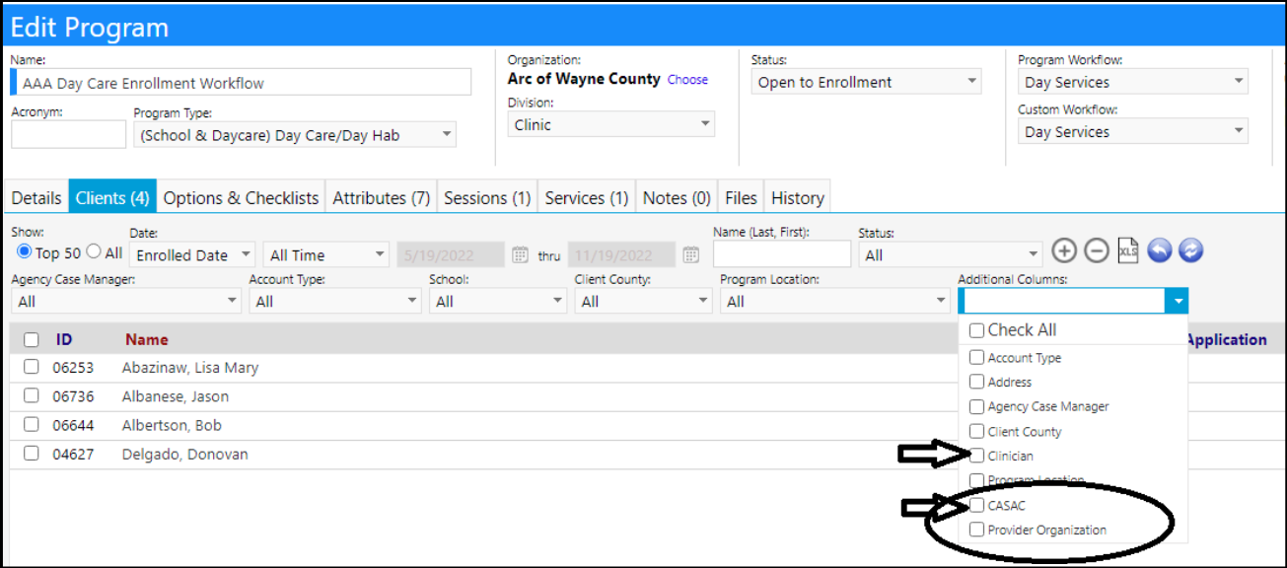Select the Top 50 radio button
Screen dimensions: 1287x568
click(26, 252)
